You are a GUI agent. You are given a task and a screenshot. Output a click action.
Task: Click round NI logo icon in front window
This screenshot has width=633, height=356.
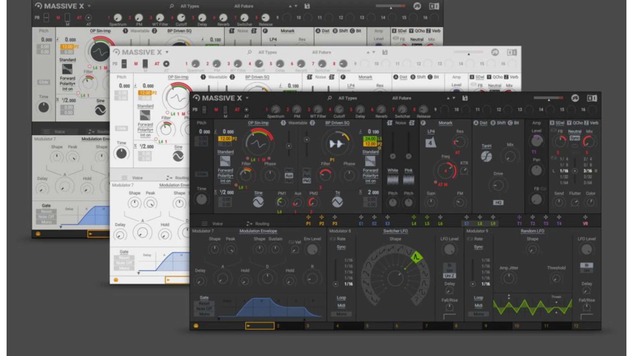575,98
